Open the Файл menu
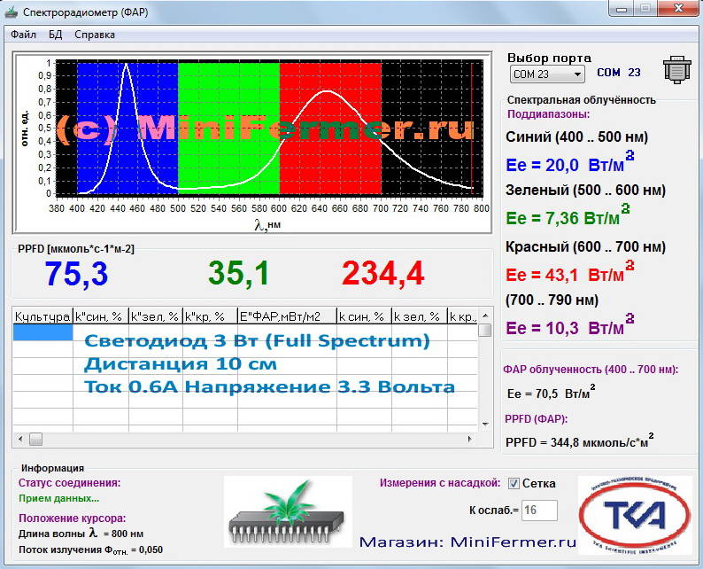Viewport: 703px width, 569px height. pyautogui.click(x=24, y=35)
